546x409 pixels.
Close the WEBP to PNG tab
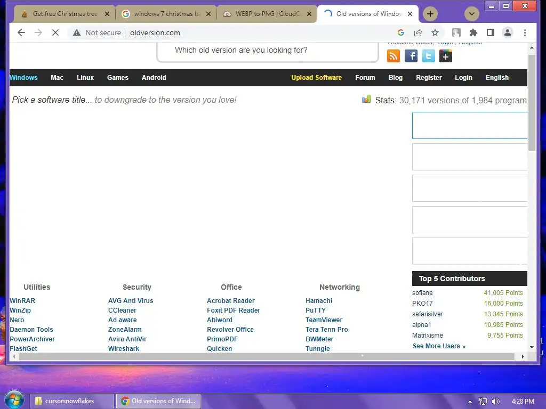tap(309, 14)
